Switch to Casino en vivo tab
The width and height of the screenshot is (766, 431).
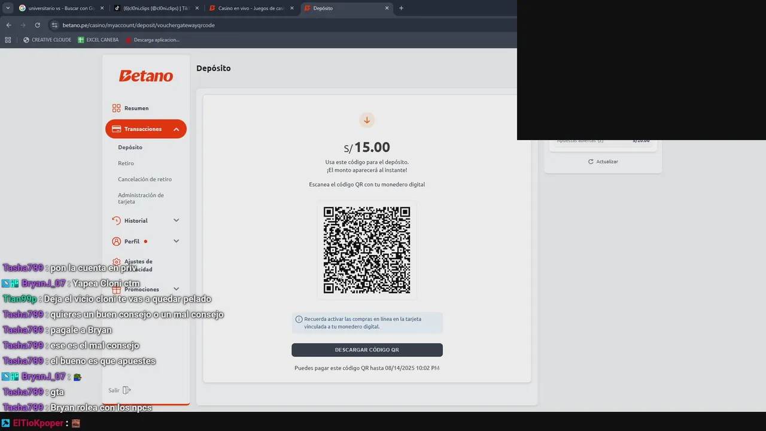coord(251,8)
